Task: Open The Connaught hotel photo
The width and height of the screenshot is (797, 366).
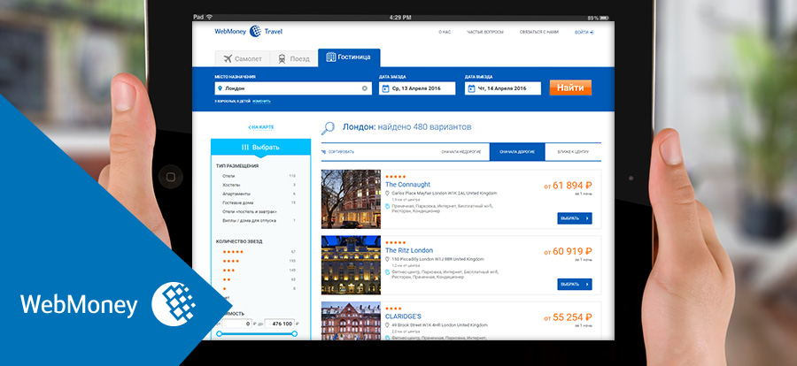Action: click(351, 199)
